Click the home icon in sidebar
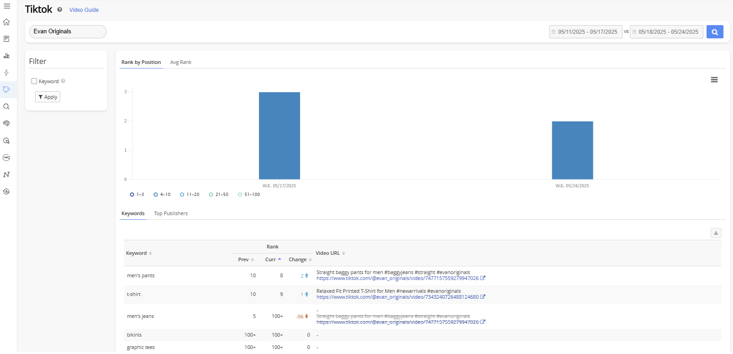This screenshot has width=733, height=354. pyautogui.click(x=6, y=22)
